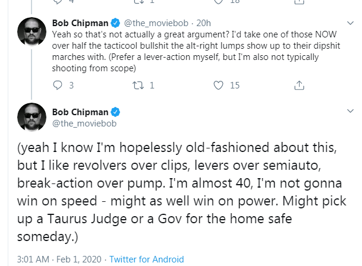Open the share icon on first tweet
Image resolution: width=362 pixels, height=266 pixels.
click(x=299, y=85)
